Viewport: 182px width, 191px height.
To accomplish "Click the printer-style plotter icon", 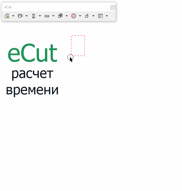I will click(x=20, y=16).
